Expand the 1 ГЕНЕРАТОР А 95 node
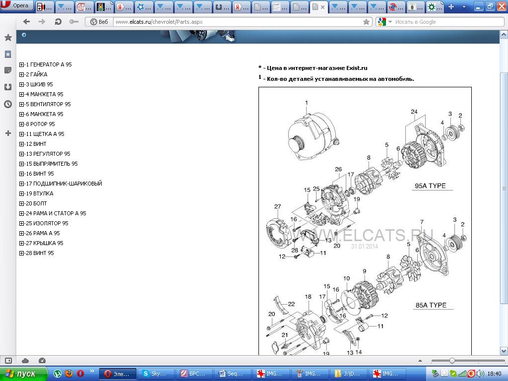 pos(22,64)
